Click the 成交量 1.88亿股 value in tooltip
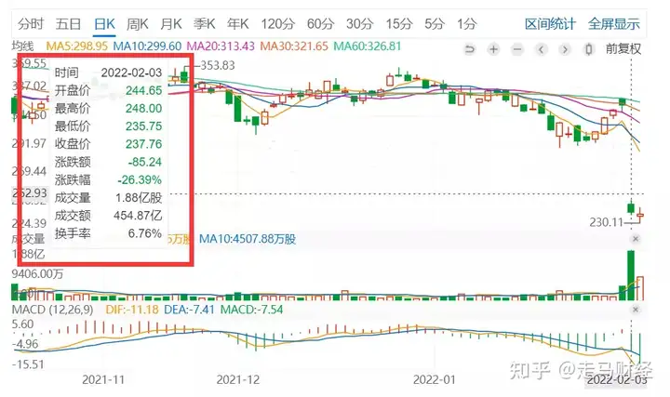 click(139, 198)
